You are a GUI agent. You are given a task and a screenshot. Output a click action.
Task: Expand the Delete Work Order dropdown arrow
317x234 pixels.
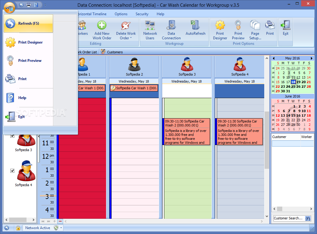click(x=131, y=38)
